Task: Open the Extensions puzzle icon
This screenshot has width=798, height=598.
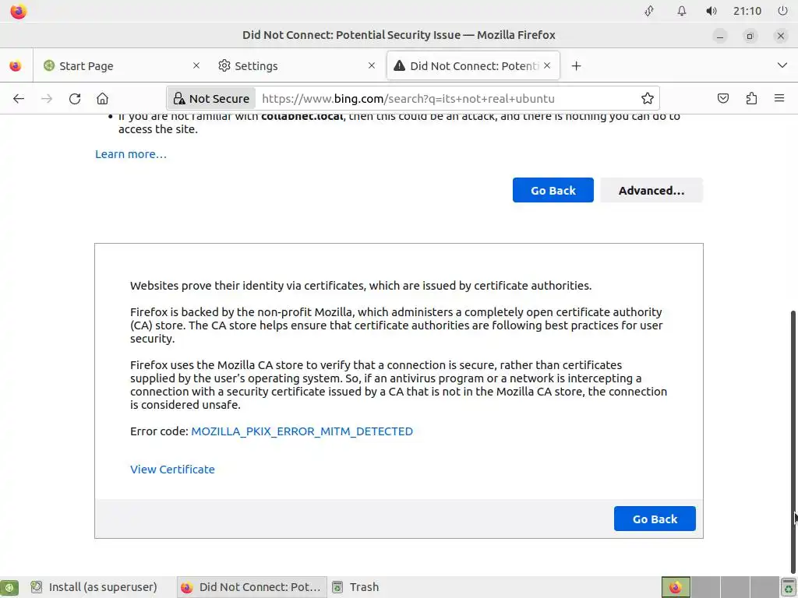Action: tap(751, 99)
